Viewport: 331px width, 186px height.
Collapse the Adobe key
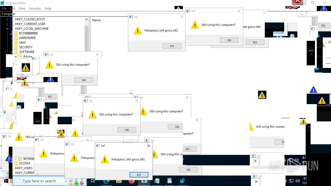16,57
